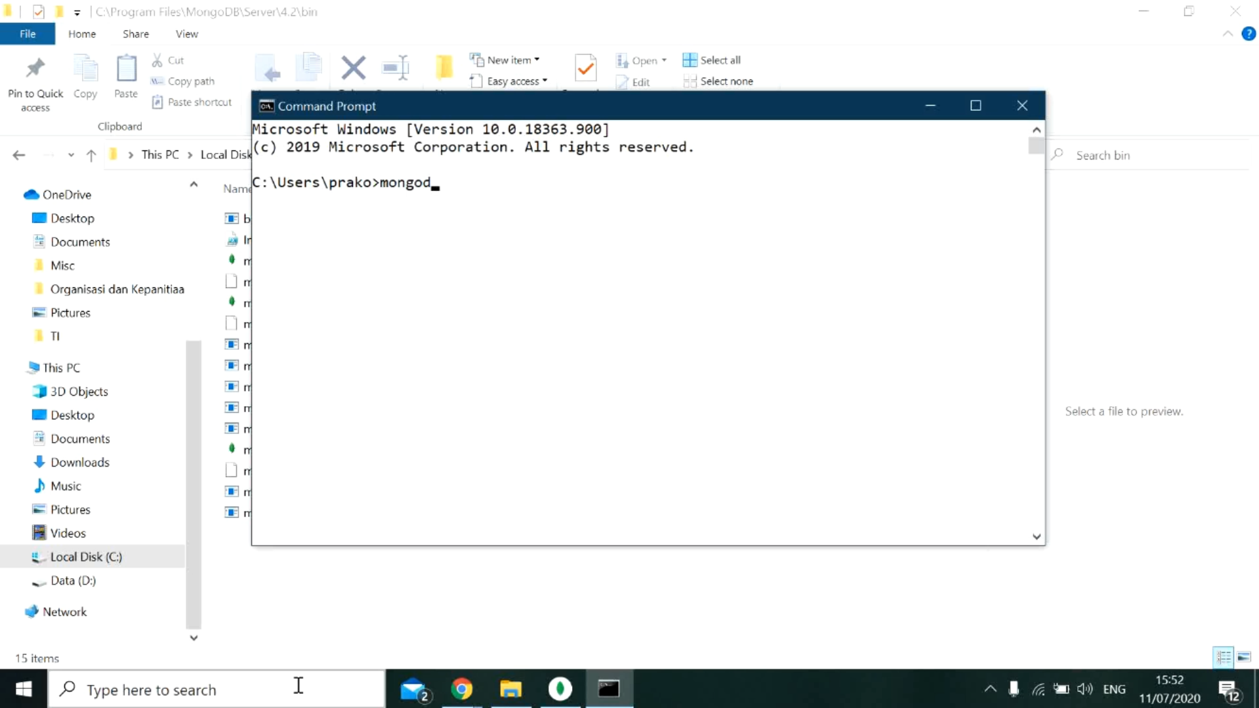
Task: Open MongoDB Compass from the taskbar
Action: pyautogui.click(x=559, y=689)
